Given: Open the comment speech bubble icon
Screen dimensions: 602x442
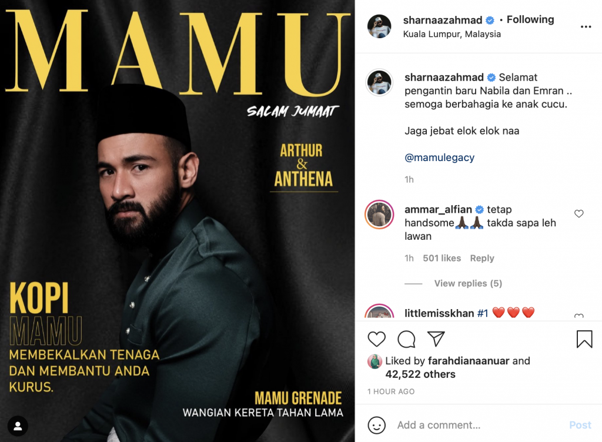Looking at the screenshot, I should pos(406,339).
